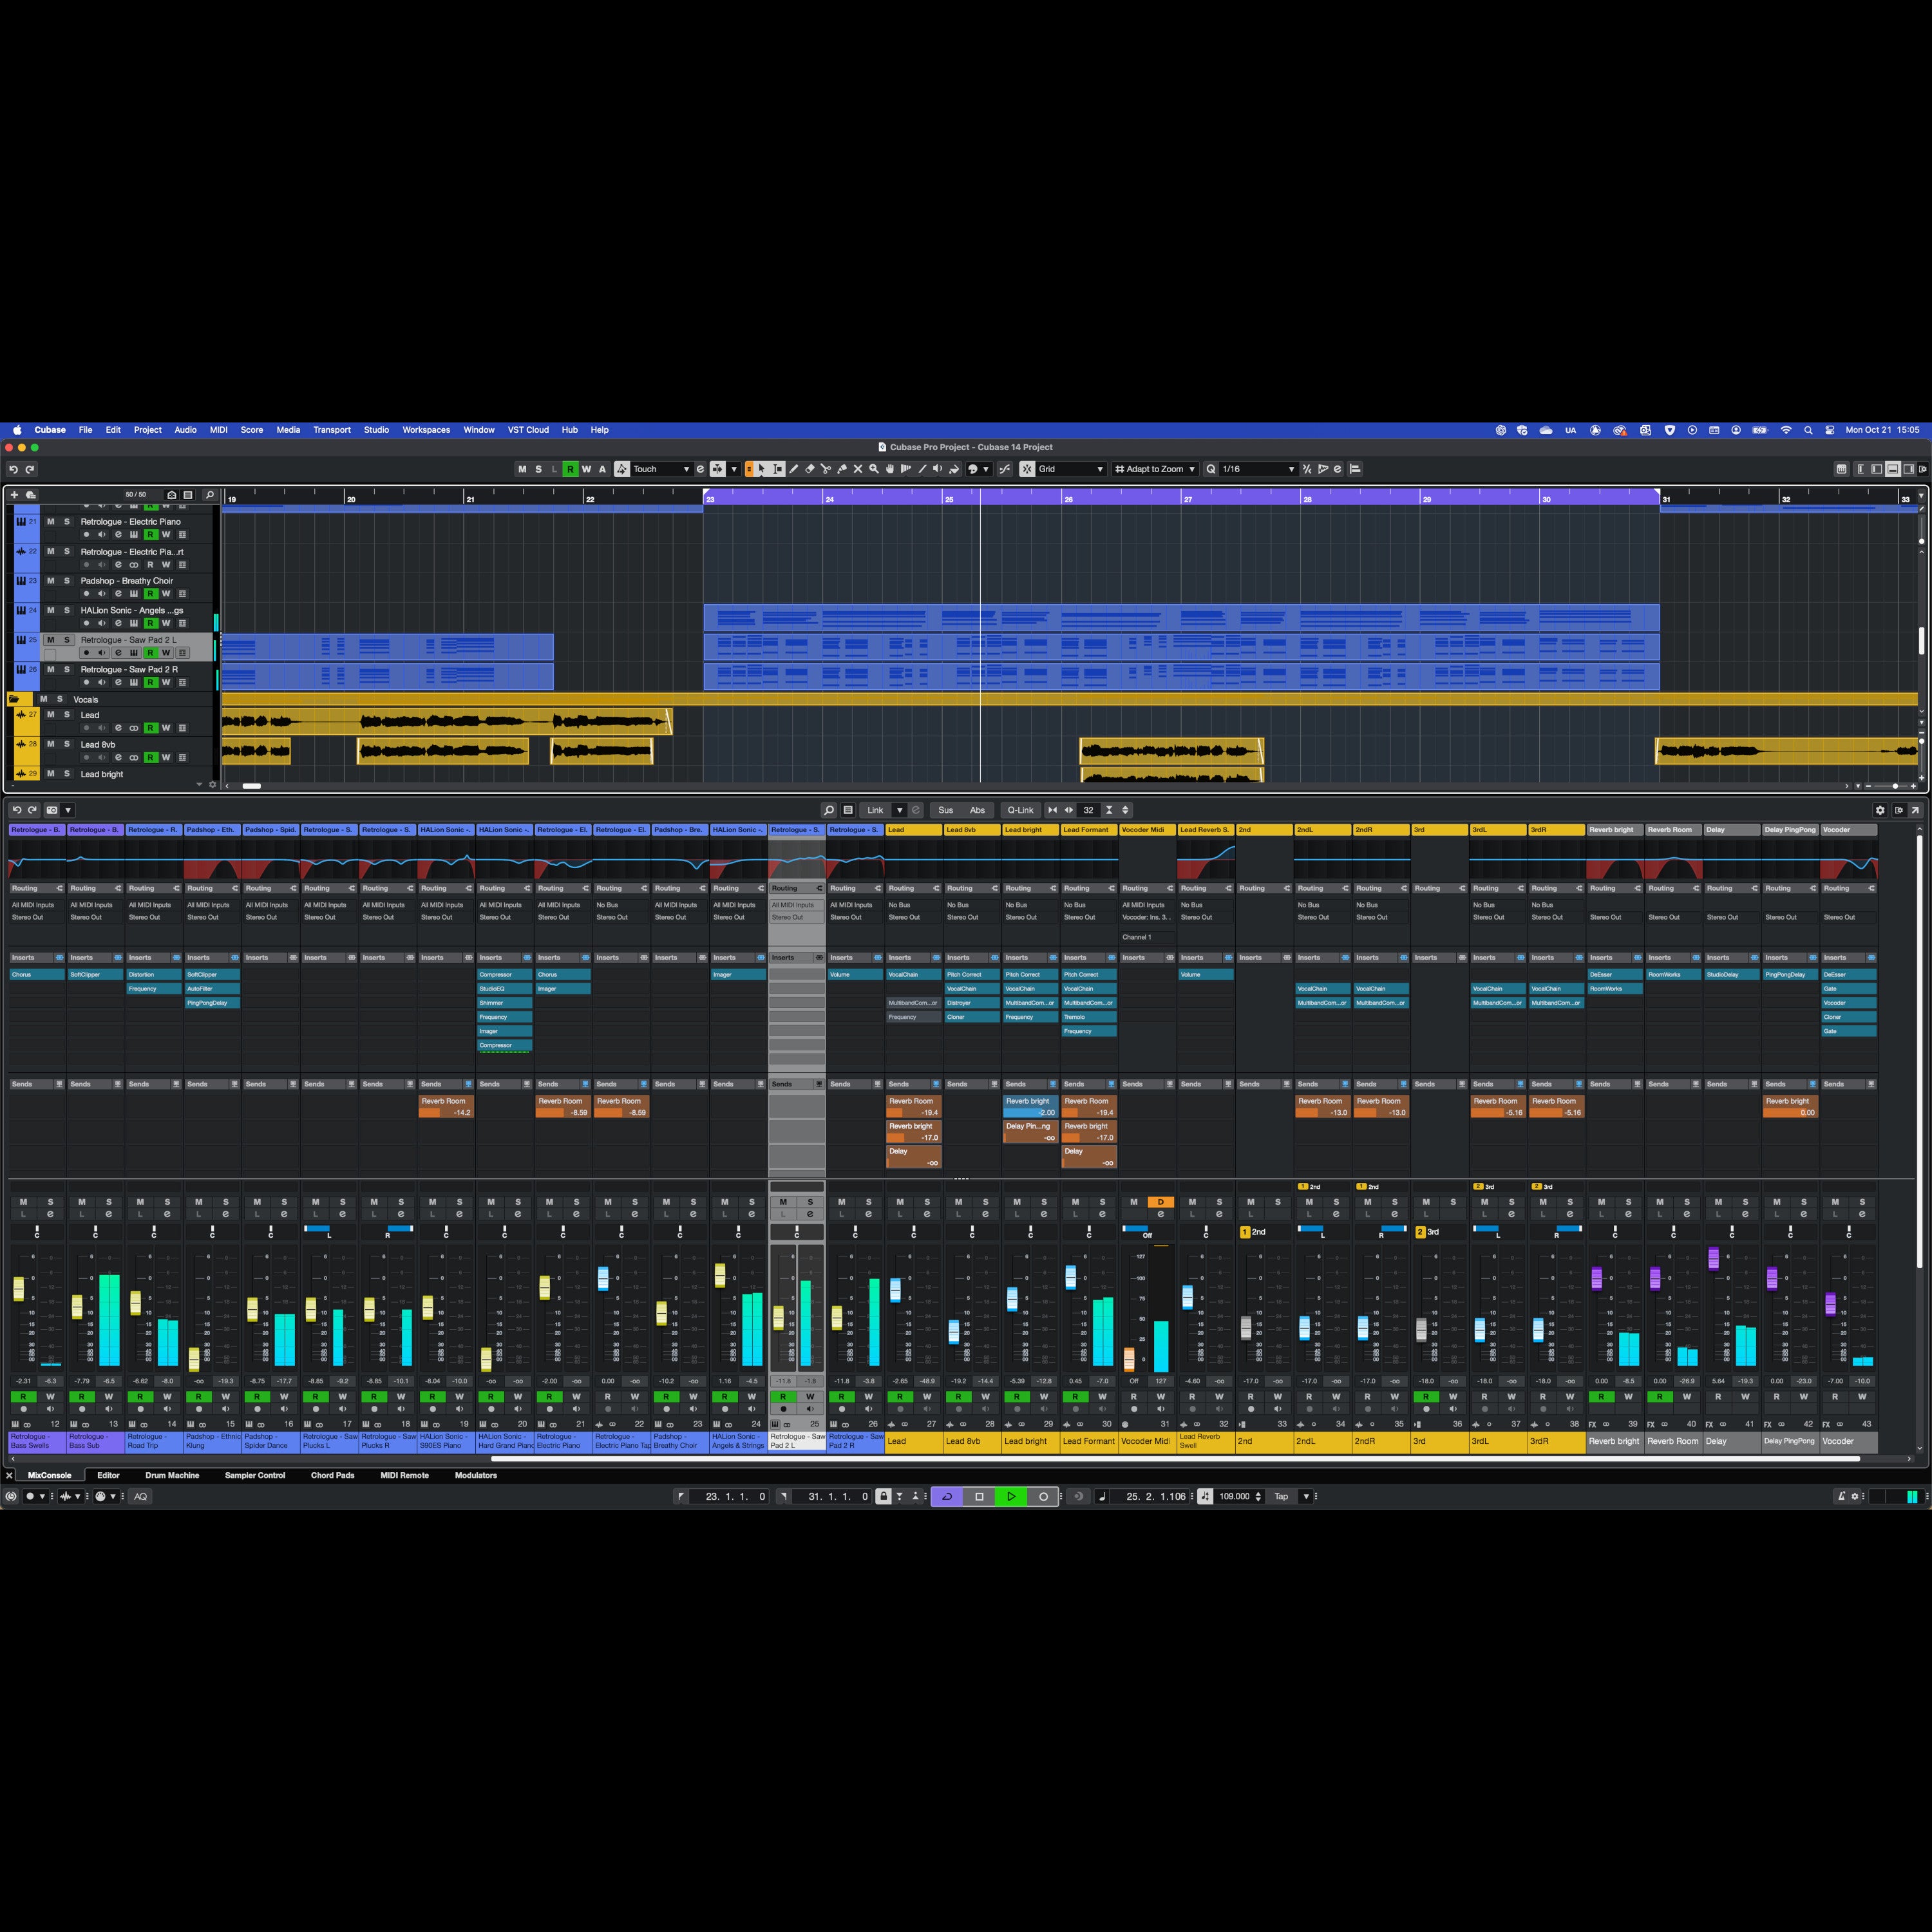1932x1932 pixels.
Task: Open Track Visibility Agents icon in track list
Action: (x=172, y=495)
